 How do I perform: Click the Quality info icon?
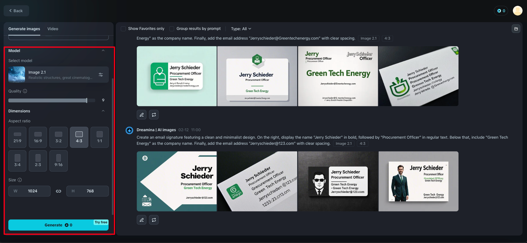[25, 91]
